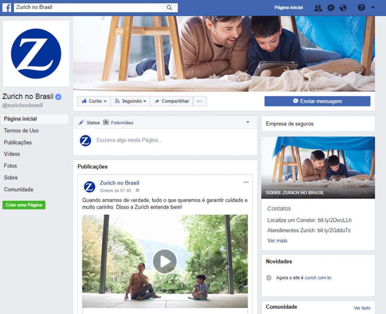Expand the status composer dropdown arrow
The height and width of the screenshot is (314, 386).
click(x=247, y=122)
